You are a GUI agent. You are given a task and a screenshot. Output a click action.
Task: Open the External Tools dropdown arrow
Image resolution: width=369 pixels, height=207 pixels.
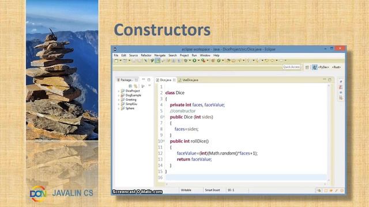[208, 61]
